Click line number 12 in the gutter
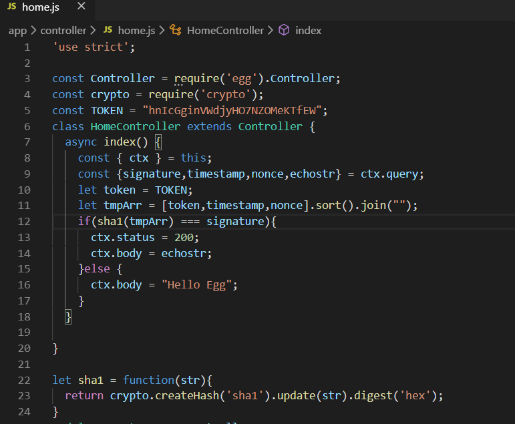515x424 pixels. pos(24,222)
